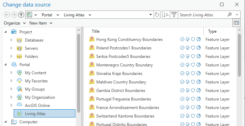Click the Living Atlas icon in tree
The width and height of the screenshot is (245, 126).
(19, 113)
